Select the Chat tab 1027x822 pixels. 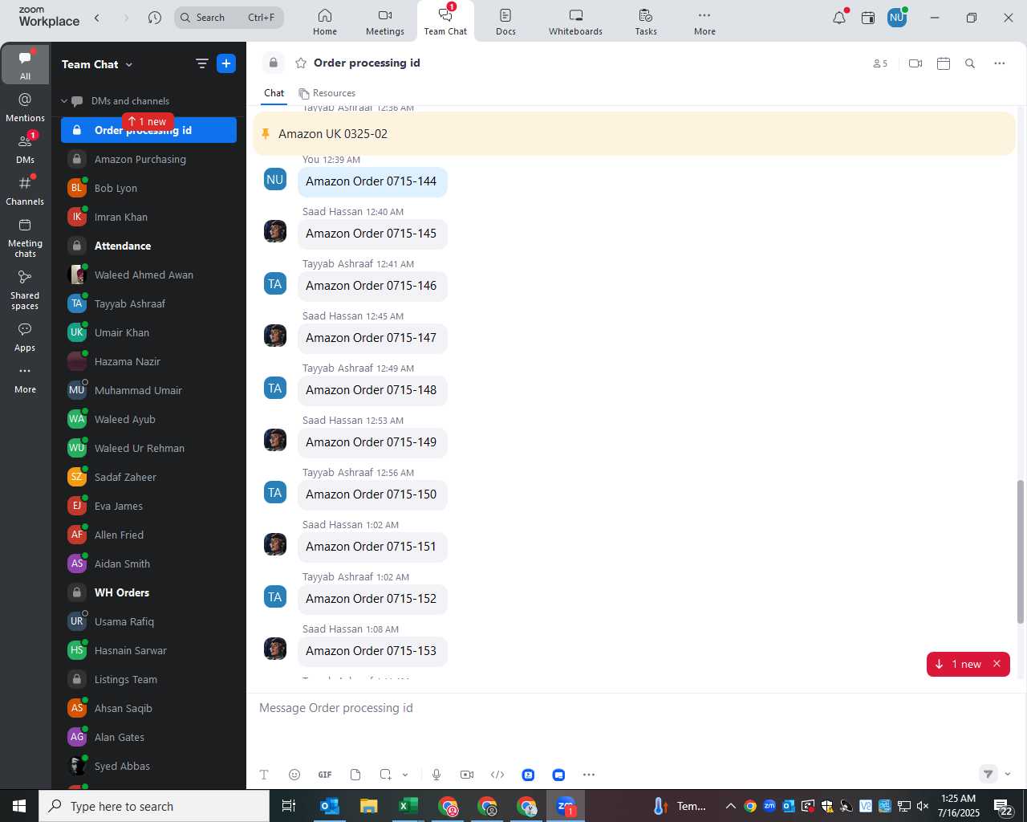pos(274,93)
